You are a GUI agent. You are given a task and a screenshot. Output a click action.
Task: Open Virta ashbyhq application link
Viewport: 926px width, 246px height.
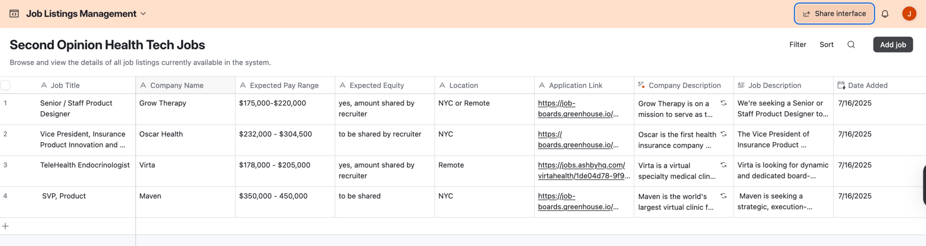click(584, 170)
